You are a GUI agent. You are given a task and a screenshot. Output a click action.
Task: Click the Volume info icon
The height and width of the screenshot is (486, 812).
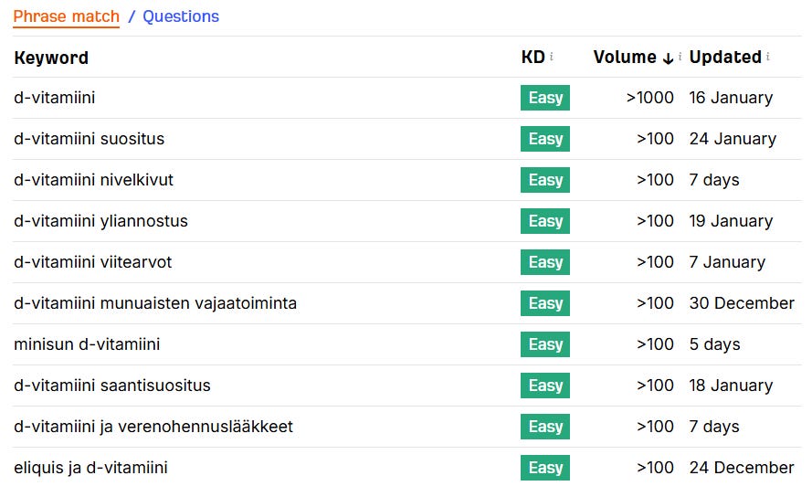tap(680, 57)
